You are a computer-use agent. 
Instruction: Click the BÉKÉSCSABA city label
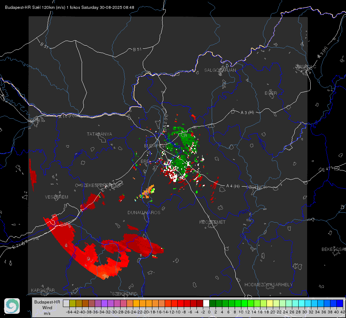(334, 249)
